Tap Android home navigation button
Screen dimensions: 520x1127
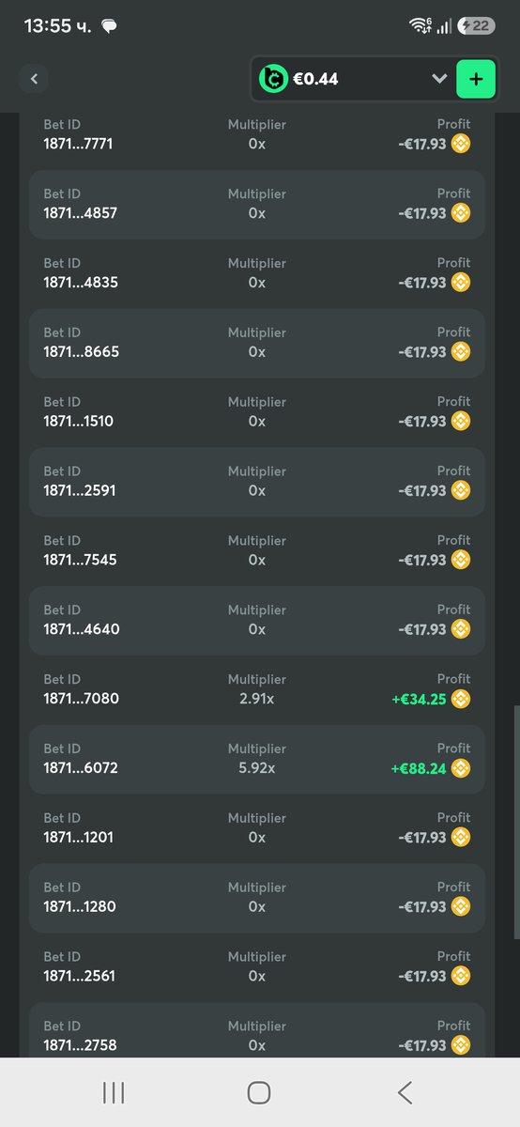point(259,1092)
